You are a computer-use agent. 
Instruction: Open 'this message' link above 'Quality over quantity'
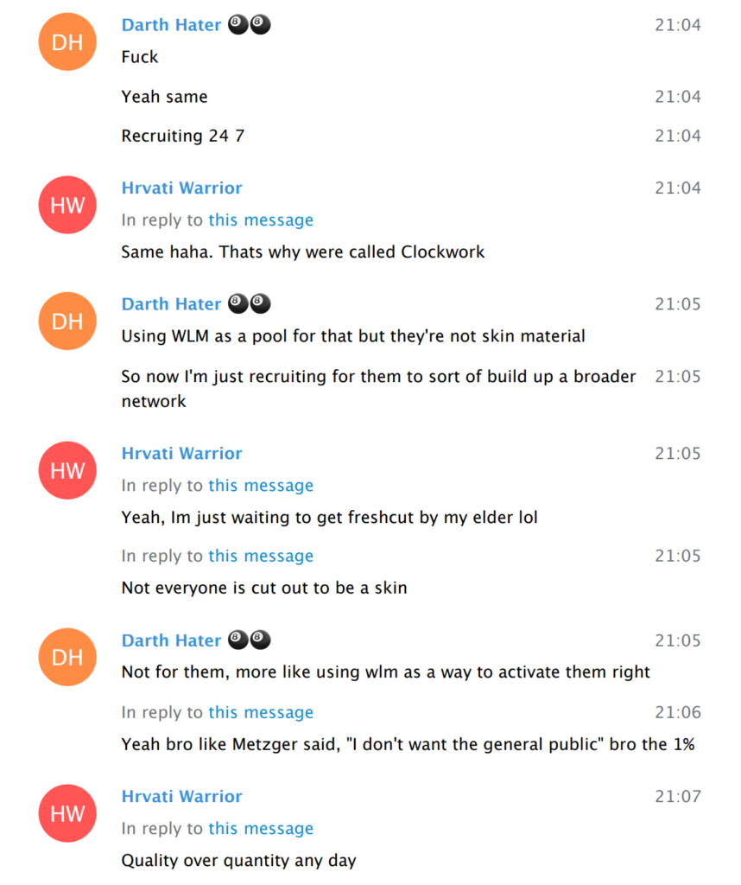(x=261, y=829)
